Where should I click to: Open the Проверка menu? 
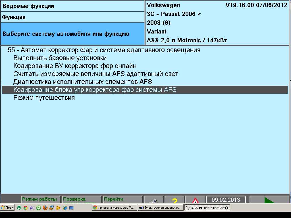tap(82, 200)
